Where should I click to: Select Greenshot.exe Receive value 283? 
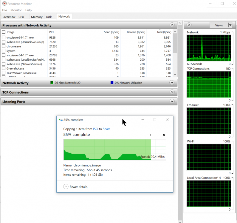pyautogui.click(x=142, y=68)
